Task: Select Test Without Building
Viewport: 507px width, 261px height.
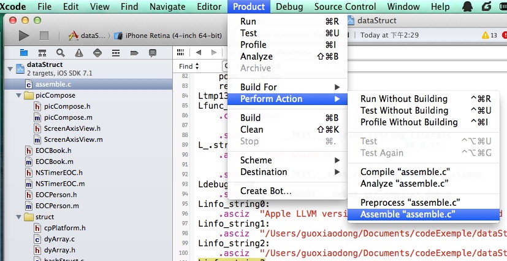Action: tap(424, 111)
